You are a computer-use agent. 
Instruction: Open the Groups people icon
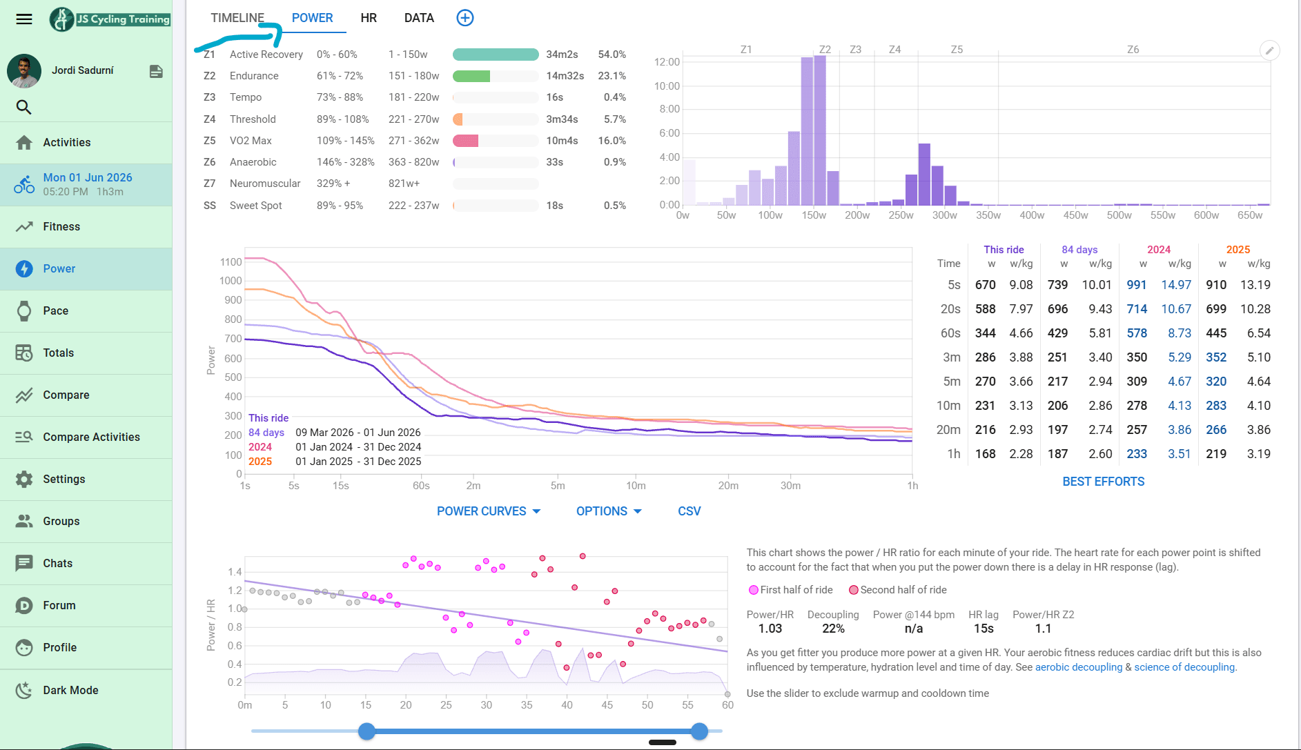[x=24, y=521]
